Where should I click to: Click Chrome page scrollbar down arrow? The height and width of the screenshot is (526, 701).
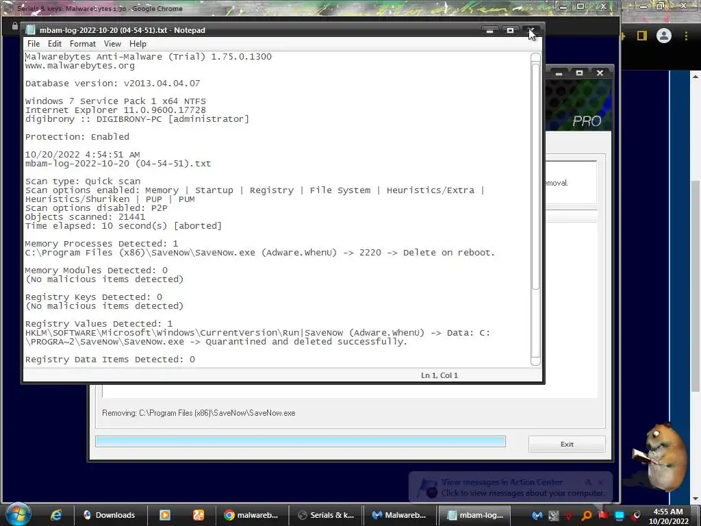696,499
